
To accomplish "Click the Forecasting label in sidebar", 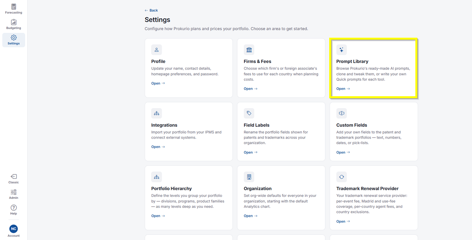I will tap(14, 13).
